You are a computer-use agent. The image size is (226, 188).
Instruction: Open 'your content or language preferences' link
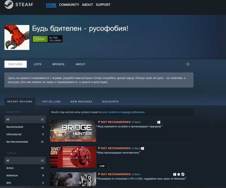coord(123,112)
